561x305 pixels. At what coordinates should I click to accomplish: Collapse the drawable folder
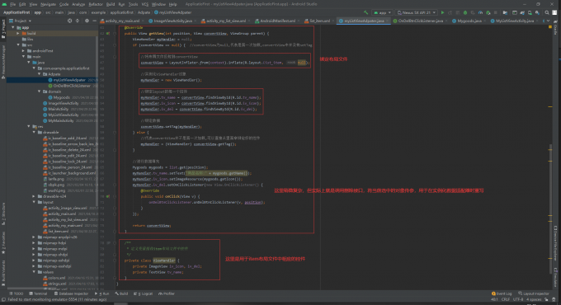point(35,132)
